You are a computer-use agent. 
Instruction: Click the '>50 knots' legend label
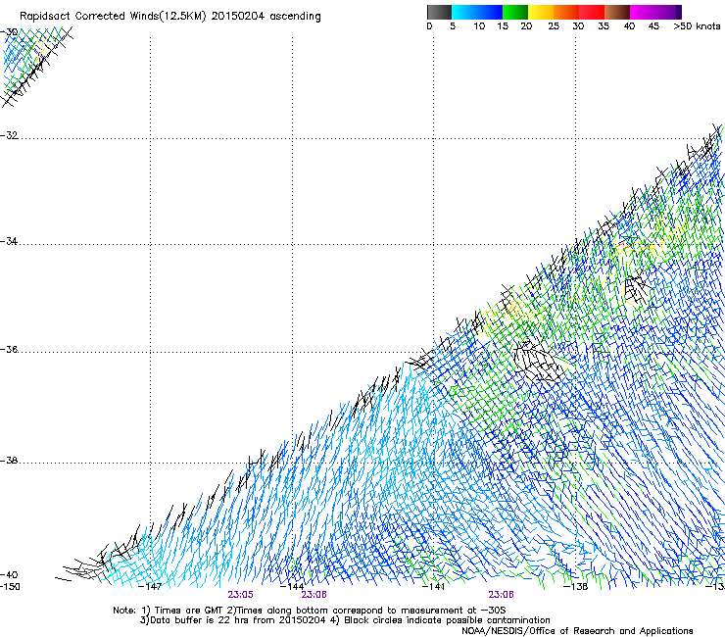(697, 26)
